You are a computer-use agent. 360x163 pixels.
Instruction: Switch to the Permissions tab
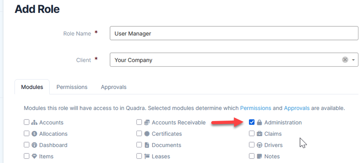[x=72, y=87]
